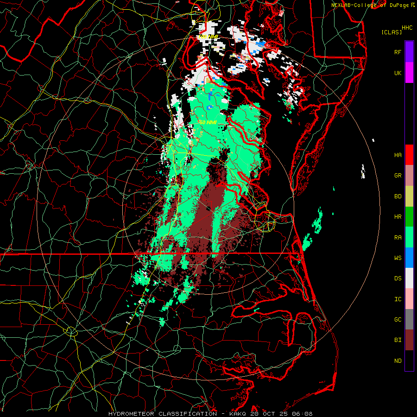This screenshot has height=417, width=417.
Task: Select the BD legend label
Action: click(x=398, y=196)
